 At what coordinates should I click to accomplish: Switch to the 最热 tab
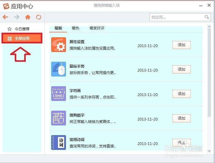(x=75, y=28)
